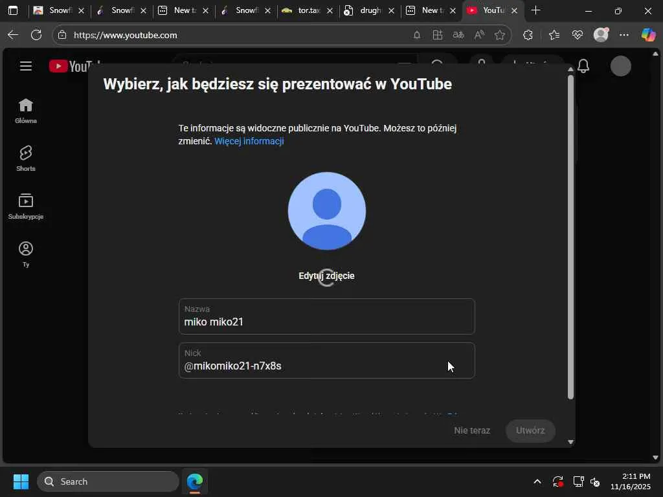
Task: Open Edge Settings and more menu
Action: [x=624, y=35]
